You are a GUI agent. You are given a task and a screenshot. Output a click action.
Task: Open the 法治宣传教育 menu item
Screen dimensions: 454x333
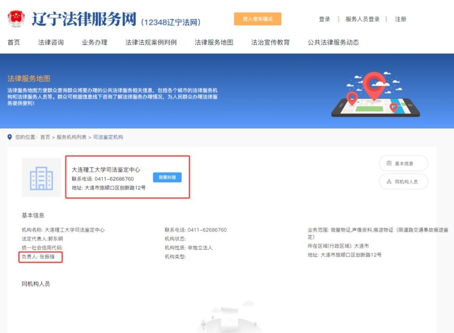270,43
